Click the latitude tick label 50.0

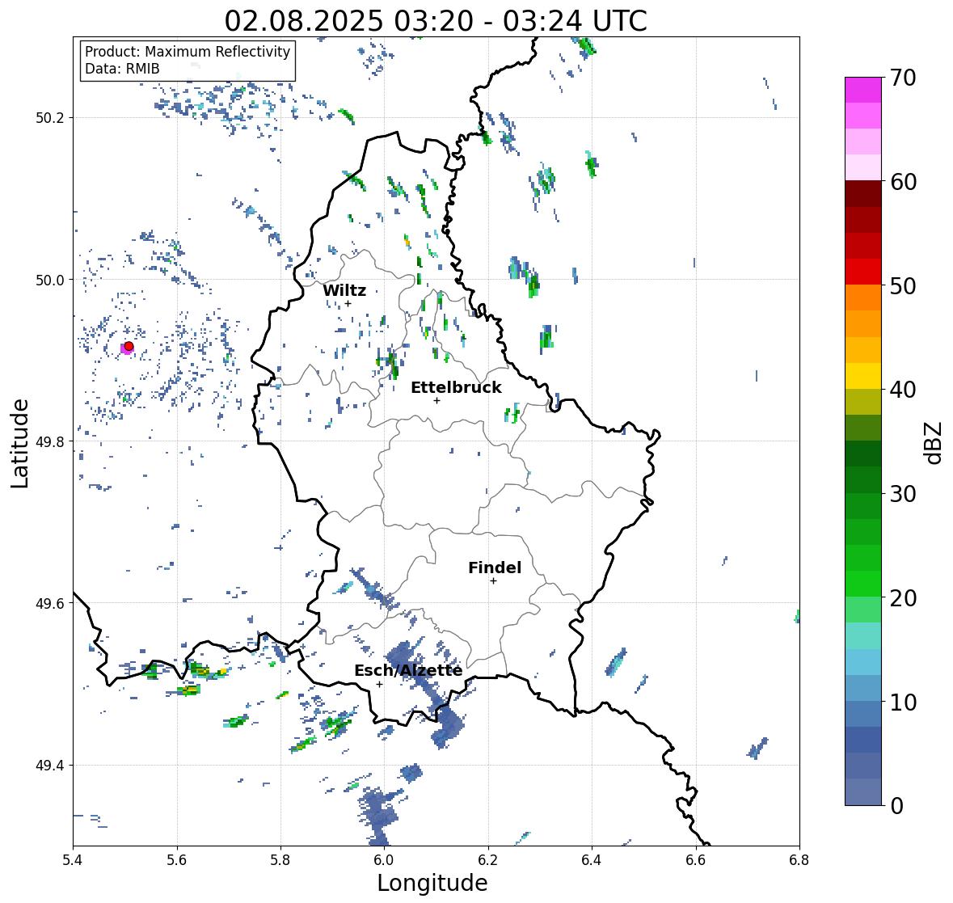pos(50,281)
